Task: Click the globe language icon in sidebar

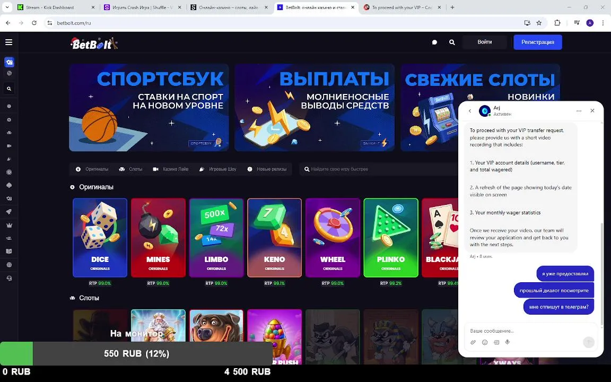Action: pos(9,265)
